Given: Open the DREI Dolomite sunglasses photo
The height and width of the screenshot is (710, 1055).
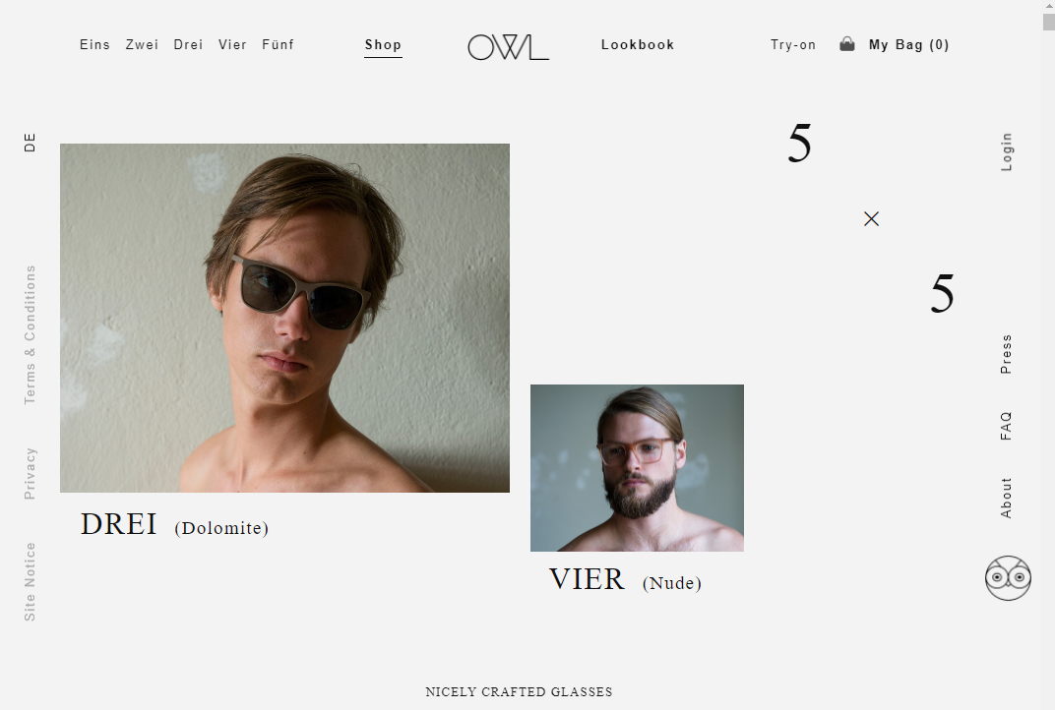Looking at the screenshot, I should (284, 318).
